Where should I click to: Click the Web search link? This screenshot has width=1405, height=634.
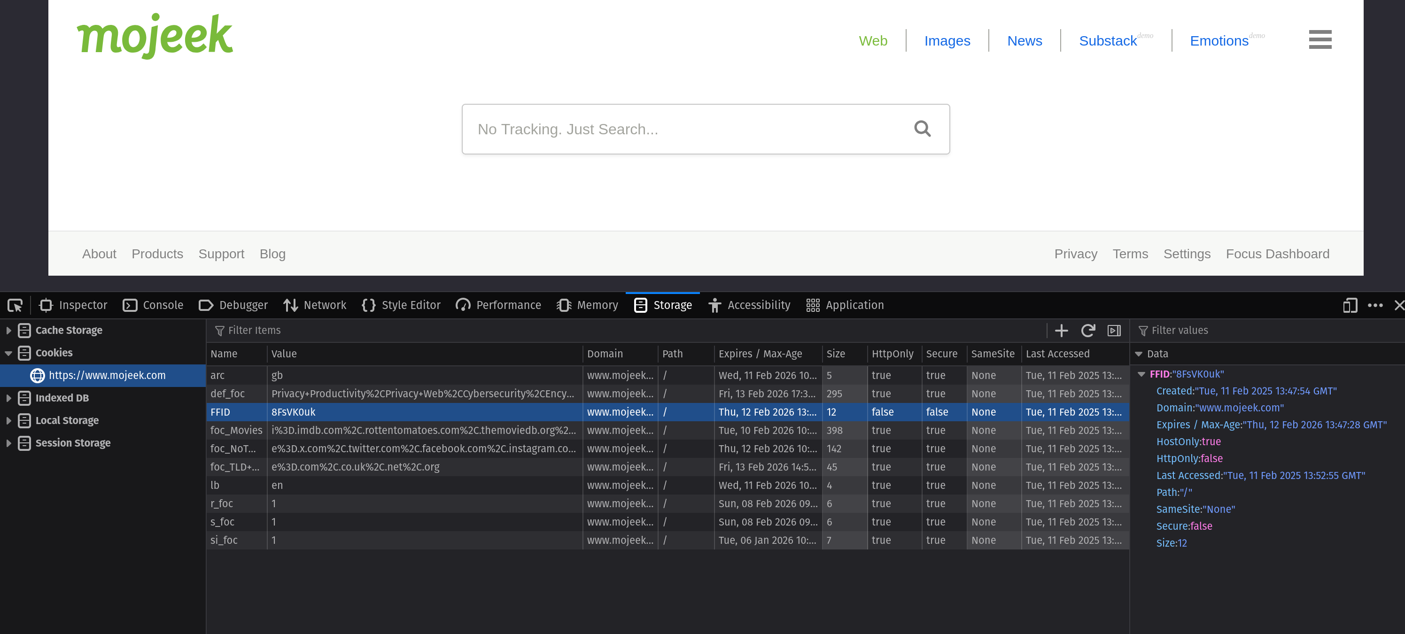(x=873, y=41)
